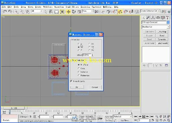Open the Create command panel tab
The width and height of the screenshot is (172, 123).
143,17
